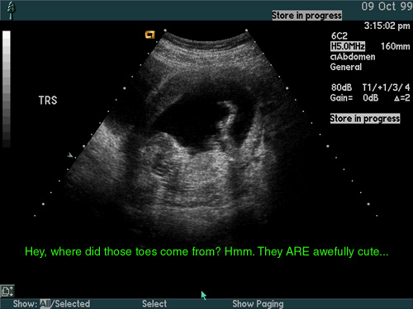Click the green toes comment annotation
Image resolution: width=413 pixels, height=309 pixels.
pyautogui.click(x=206, y=251)
